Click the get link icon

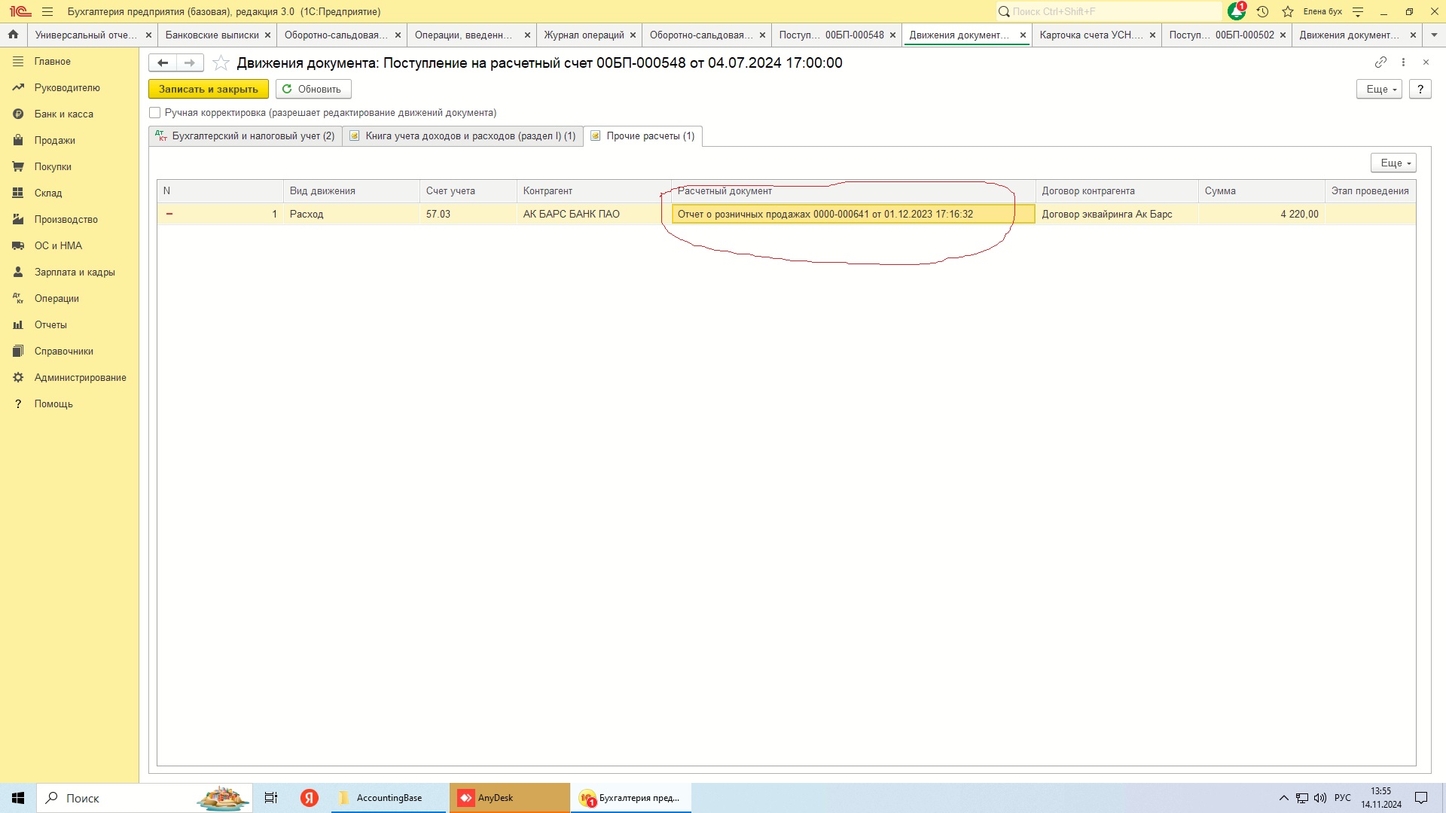[x=1380, y=62]
